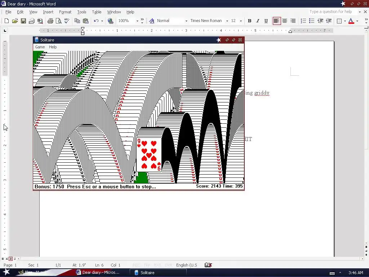
Task: Save the document with floppy icon
Action: click(x=23, y=21)
